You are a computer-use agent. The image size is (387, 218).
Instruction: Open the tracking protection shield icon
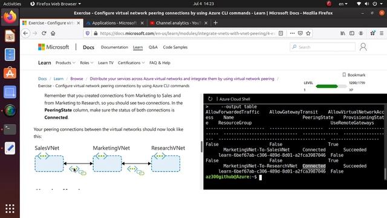88,33
